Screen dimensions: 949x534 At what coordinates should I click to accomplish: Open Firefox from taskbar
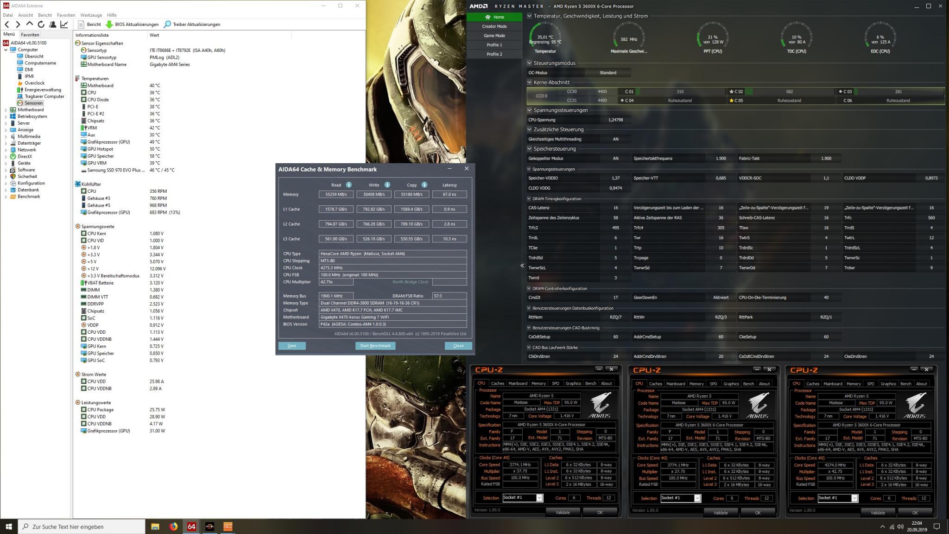pyautogui.click(x=173, y=527)
